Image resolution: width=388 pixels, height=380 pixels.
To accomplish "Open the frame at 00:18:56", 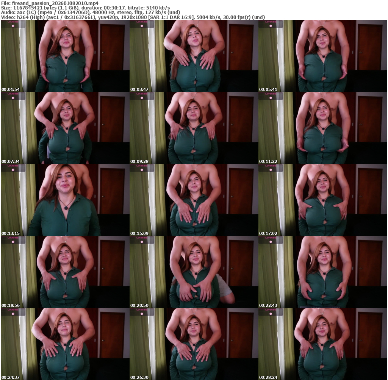I will (65, 272).
